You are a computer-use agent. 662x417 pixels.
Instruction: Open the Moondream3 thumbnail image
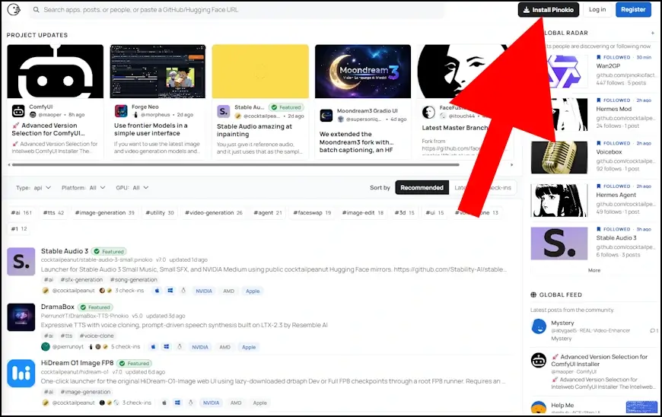point(363,72)
